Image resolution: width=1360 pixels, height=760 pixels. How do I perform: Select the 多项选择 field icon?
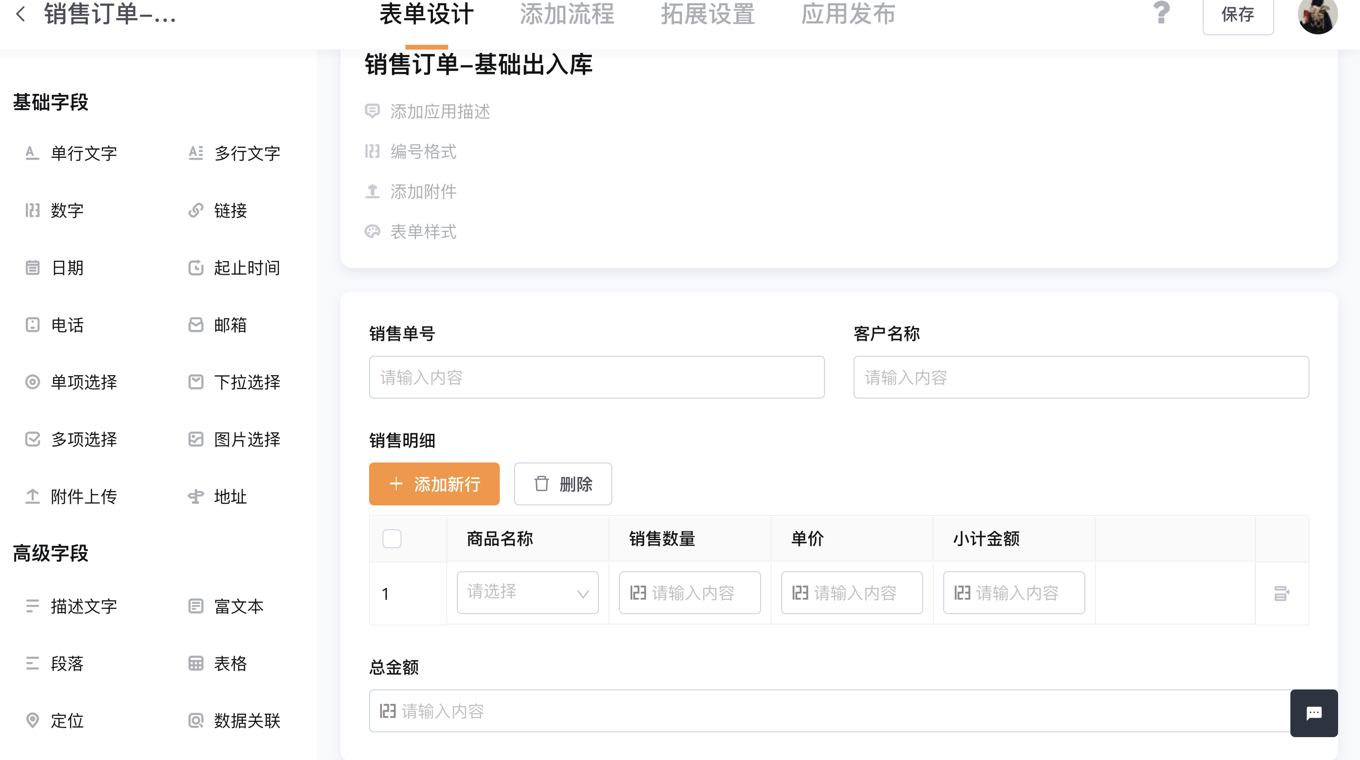point(32,439)
